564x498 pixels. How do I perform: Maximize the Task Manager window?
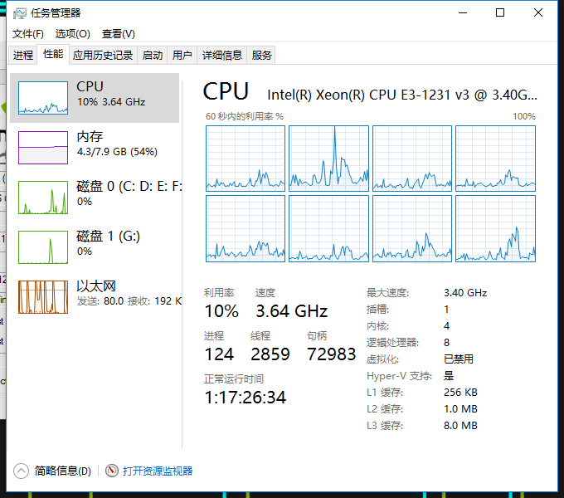[500, 12]
